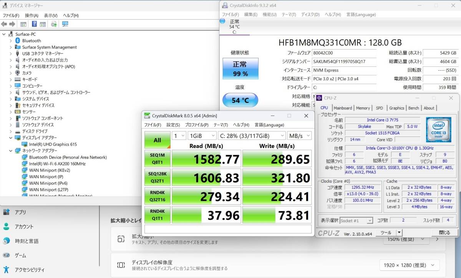Open 表示(V) menu in Device Manager
461x278 pixels.
pyautogui.click(x=50, y=15)
